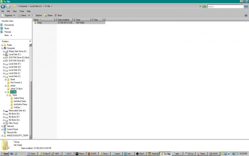Click Local Disk (J:) in the address breadcrumb

click(36, 6)
